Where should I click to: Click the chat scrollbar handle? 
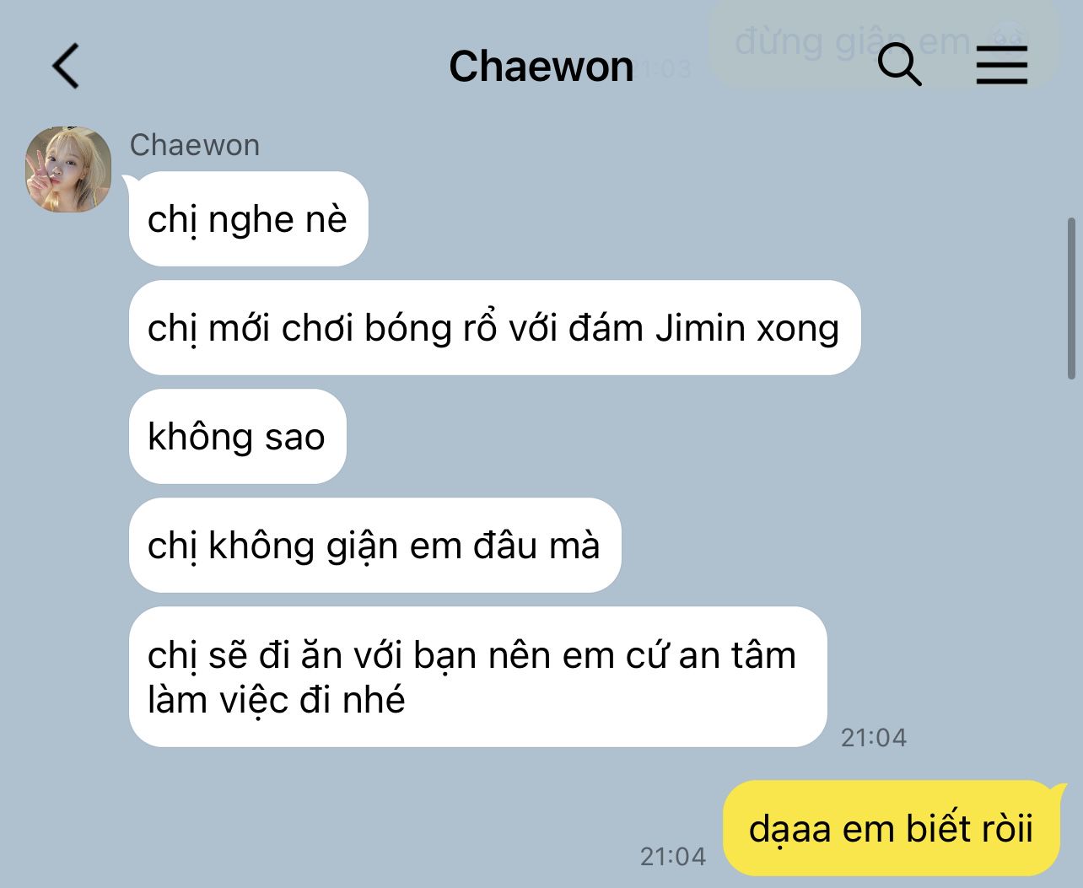[1071, 299]
